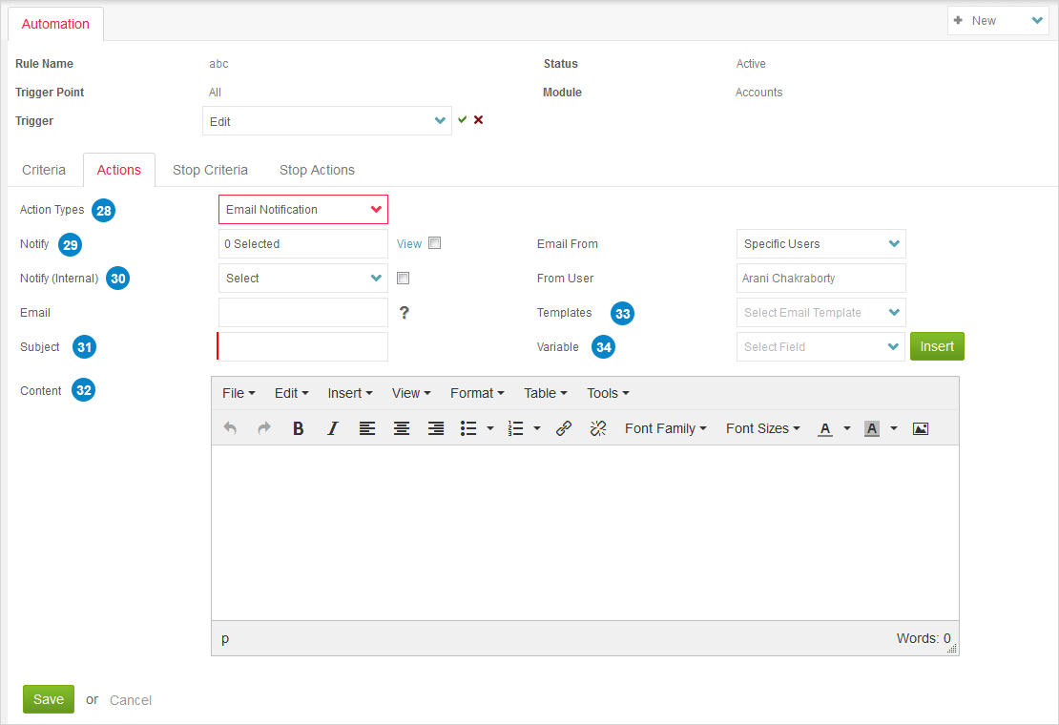This screenshot has width=1059, height=725.
Task: Expand the Font Sizes dropdown
Action: coord(762,428)
